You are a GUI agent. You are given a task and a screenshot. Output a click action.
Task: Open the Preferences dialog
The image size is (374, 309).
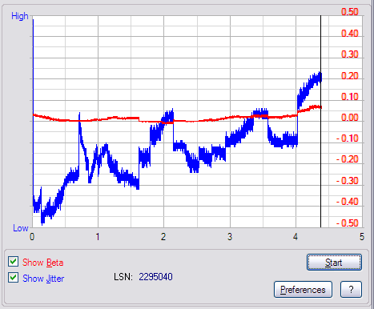(x=303, y=290)
